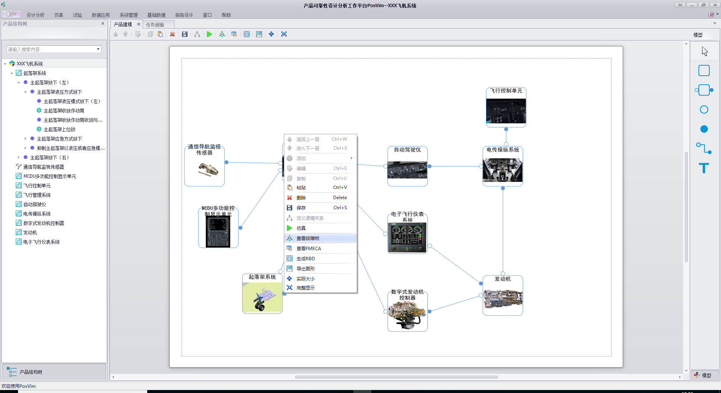Open the fault tree view from the toolbar
This screenshot has height=393, width=721.
[222, 34]
